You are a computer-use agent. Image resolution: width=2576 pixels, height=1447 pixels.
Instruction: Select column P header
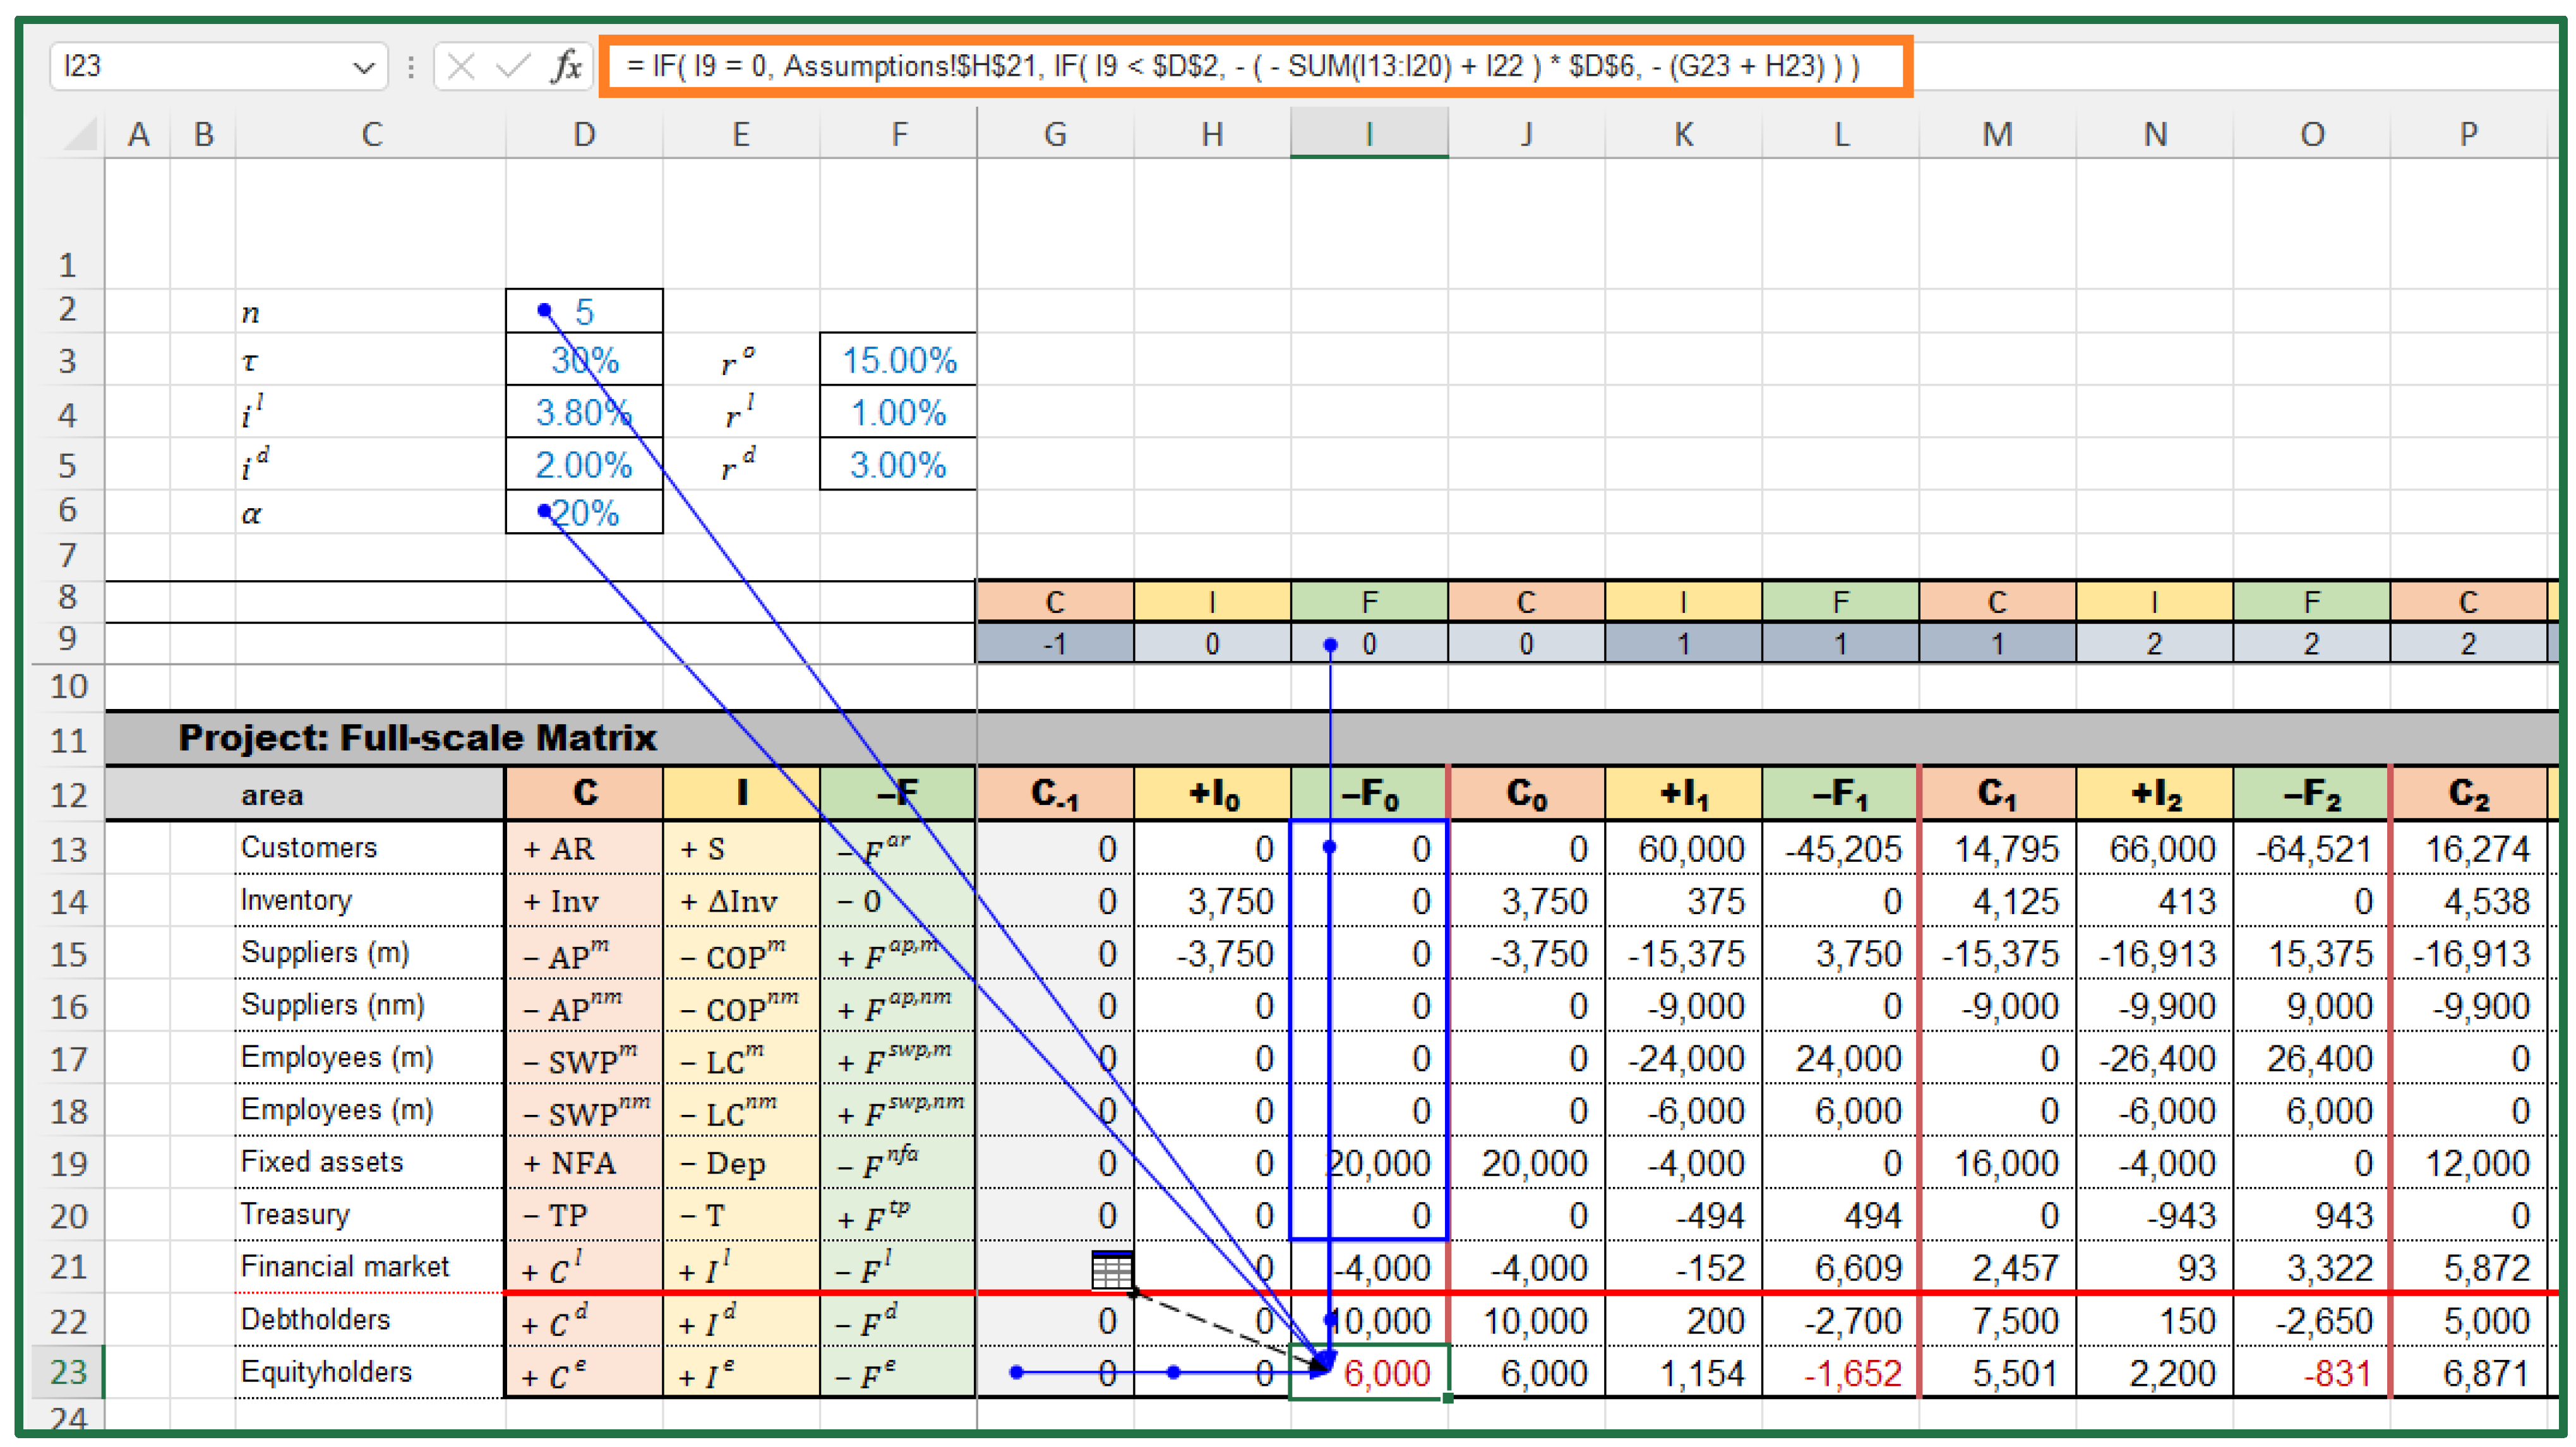coord(2468,134)
